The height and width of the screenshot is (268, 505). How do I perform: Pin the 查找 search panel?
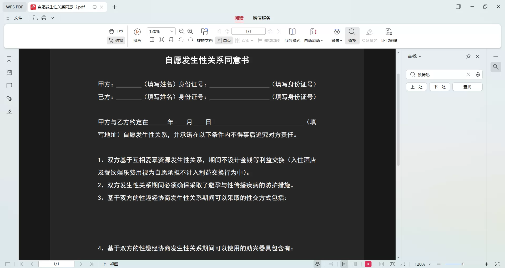[468, 56]
